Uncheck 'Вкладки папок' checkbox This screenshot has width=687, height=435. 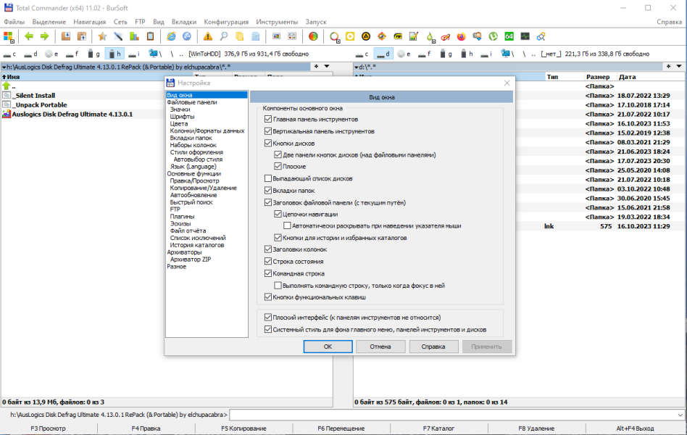pos(268,190)
